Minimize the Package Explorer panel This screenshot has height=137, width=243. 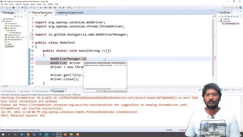click(22, 11)
